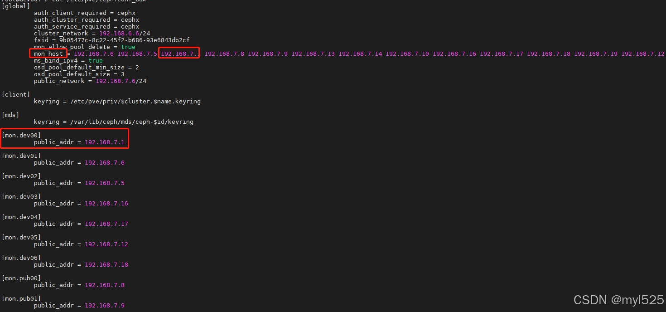Viewport: 666px width, 312px height.
Task: Click the osd_pool_default_size line
Action: coord(79,74)
